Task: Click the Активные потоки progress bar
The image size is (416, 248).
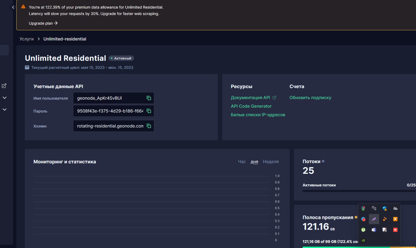Action: pyautogui.click(x=359, y=191)
